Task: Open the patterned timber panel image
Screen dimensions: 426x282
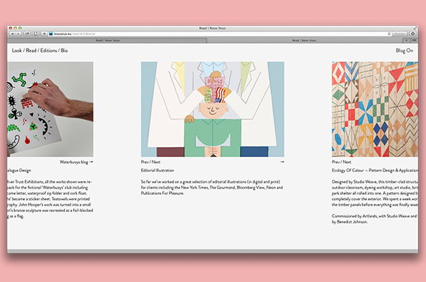Action: coord(375,109)
